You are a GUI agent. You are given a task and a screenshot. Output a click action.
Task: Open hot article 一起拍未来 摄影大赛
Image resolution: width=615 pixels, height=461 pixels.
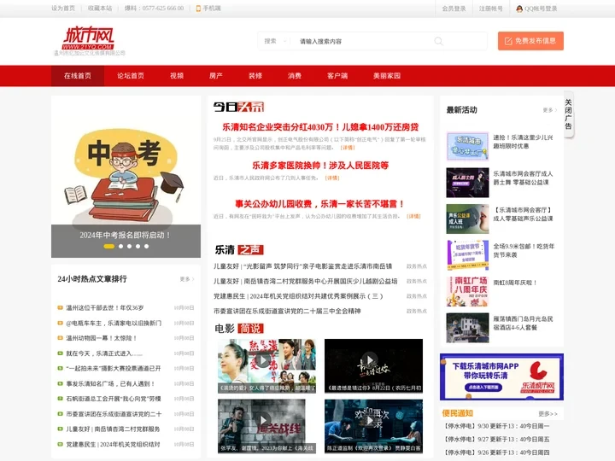(114, 369)
